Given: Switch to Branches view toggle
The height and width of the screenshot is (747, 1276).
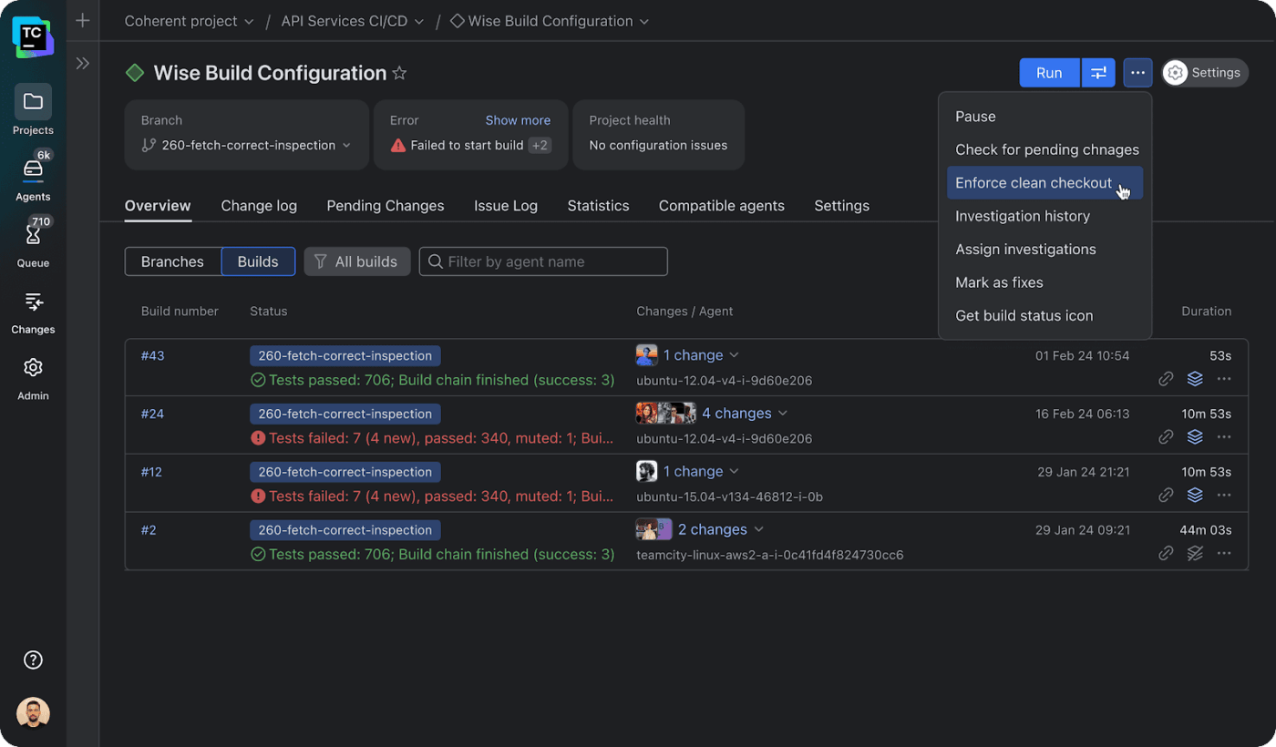Looking at the screenshot, I should (172, 261).
